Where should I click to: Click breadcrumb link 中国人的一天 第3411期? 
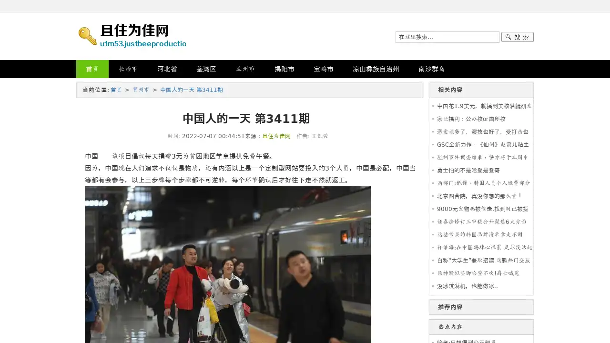(192, 90)
